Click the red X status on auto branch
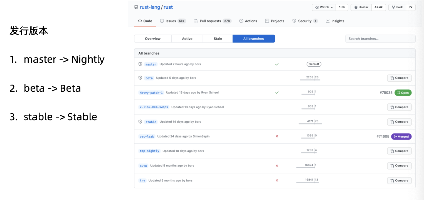424x200 pixels. (x=277, y=166)
